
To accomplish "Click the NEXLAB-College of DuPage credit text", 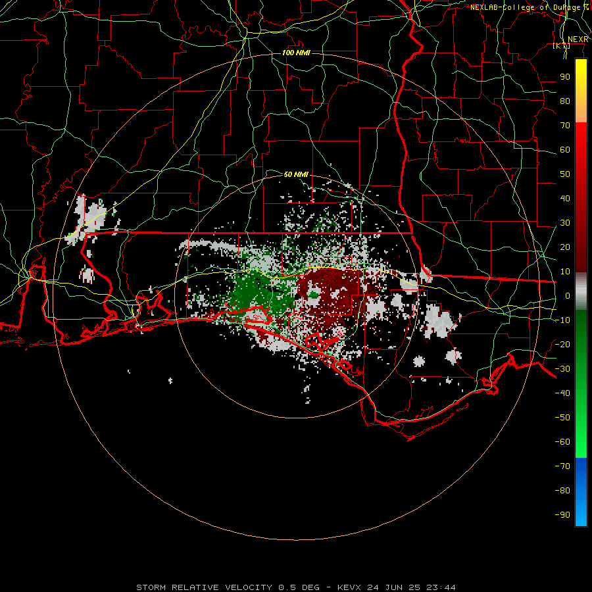I will click(530, 7).
